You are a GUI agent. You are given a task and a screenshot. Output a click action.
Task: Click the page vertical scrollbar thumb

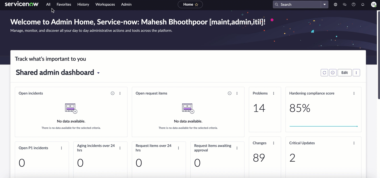click(379, 55)
